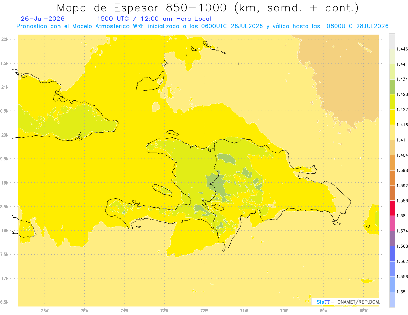Pick the orange colorbar segment between 1.398 and 1.404

coord(392,162)
